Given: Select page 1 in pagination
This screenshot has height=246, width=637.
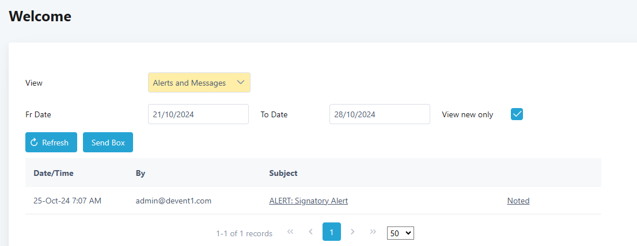Looking at the screenshot, I should pyautogui.click(x=332, y=232).
